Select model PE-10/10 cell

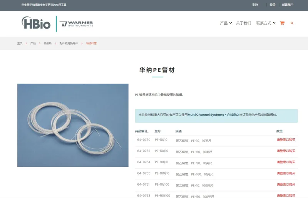[x=161, y=139]
